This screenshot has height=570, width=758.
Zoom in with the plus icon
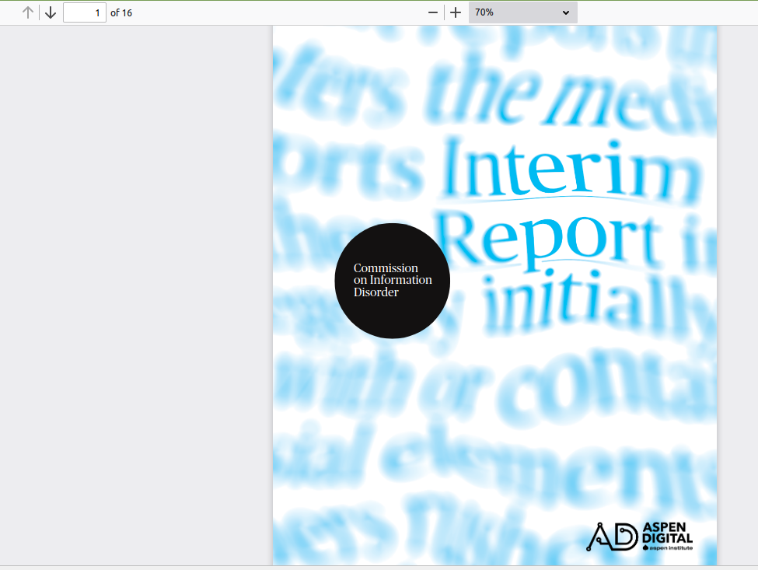pyautogui.click(x=456, y=12)
